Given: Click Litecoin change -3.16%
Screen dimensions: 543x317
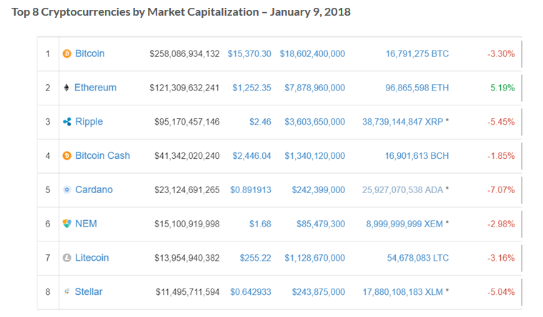Looking at the screenshot, I should [x=501, y=258].
